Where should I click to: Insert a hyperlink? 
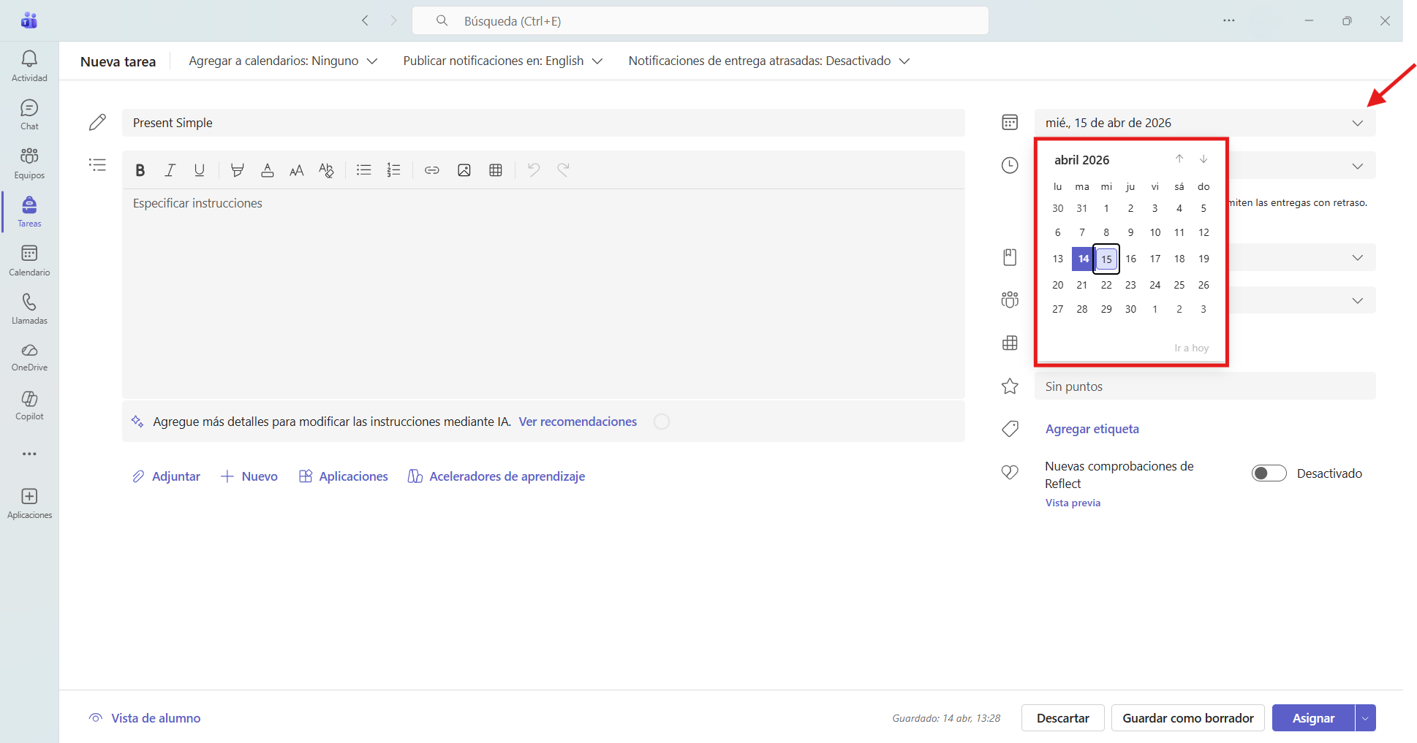click(432, 170)
